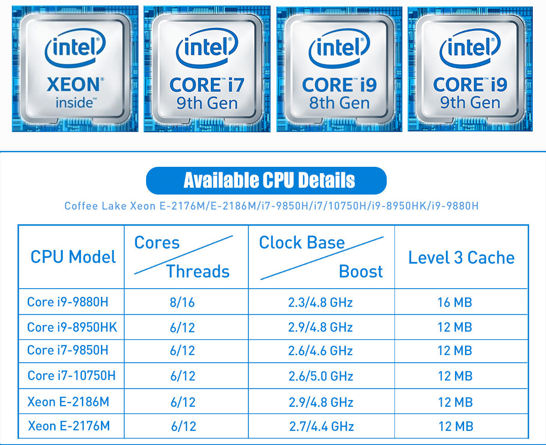546x445 pixels.
Task: Click the Core i9-8950HK row label
Action: [x=72, y=327]
